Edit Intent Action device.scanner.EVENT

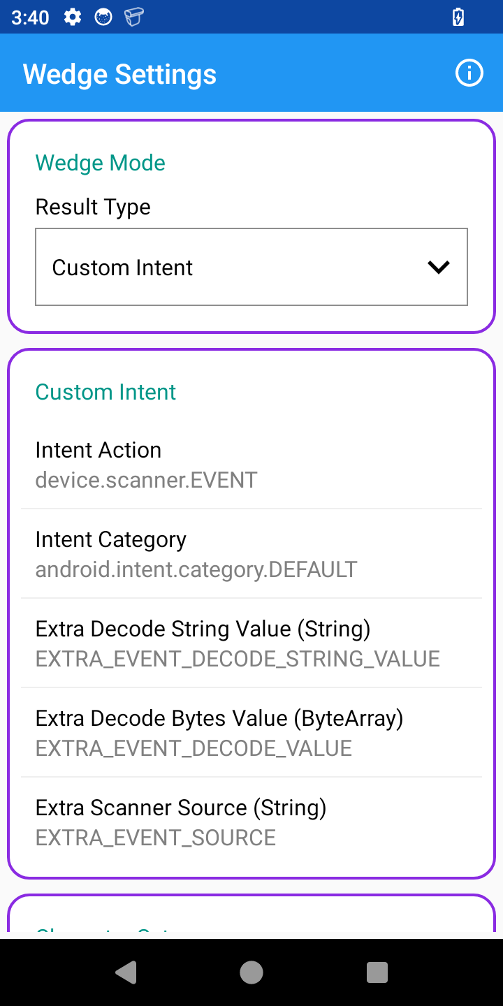tap(251, 465)
